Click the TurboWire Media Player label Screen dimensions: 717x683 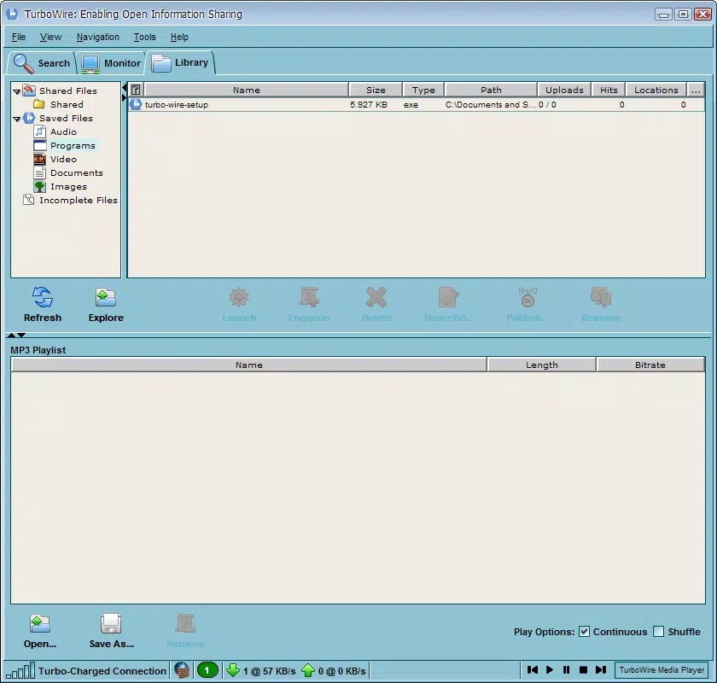(662, 669)
